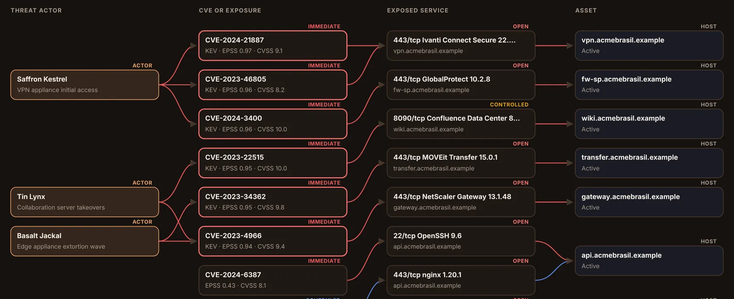
Task: Open the transfer.acmebrasil.example asset
Action: pos(649,163)
